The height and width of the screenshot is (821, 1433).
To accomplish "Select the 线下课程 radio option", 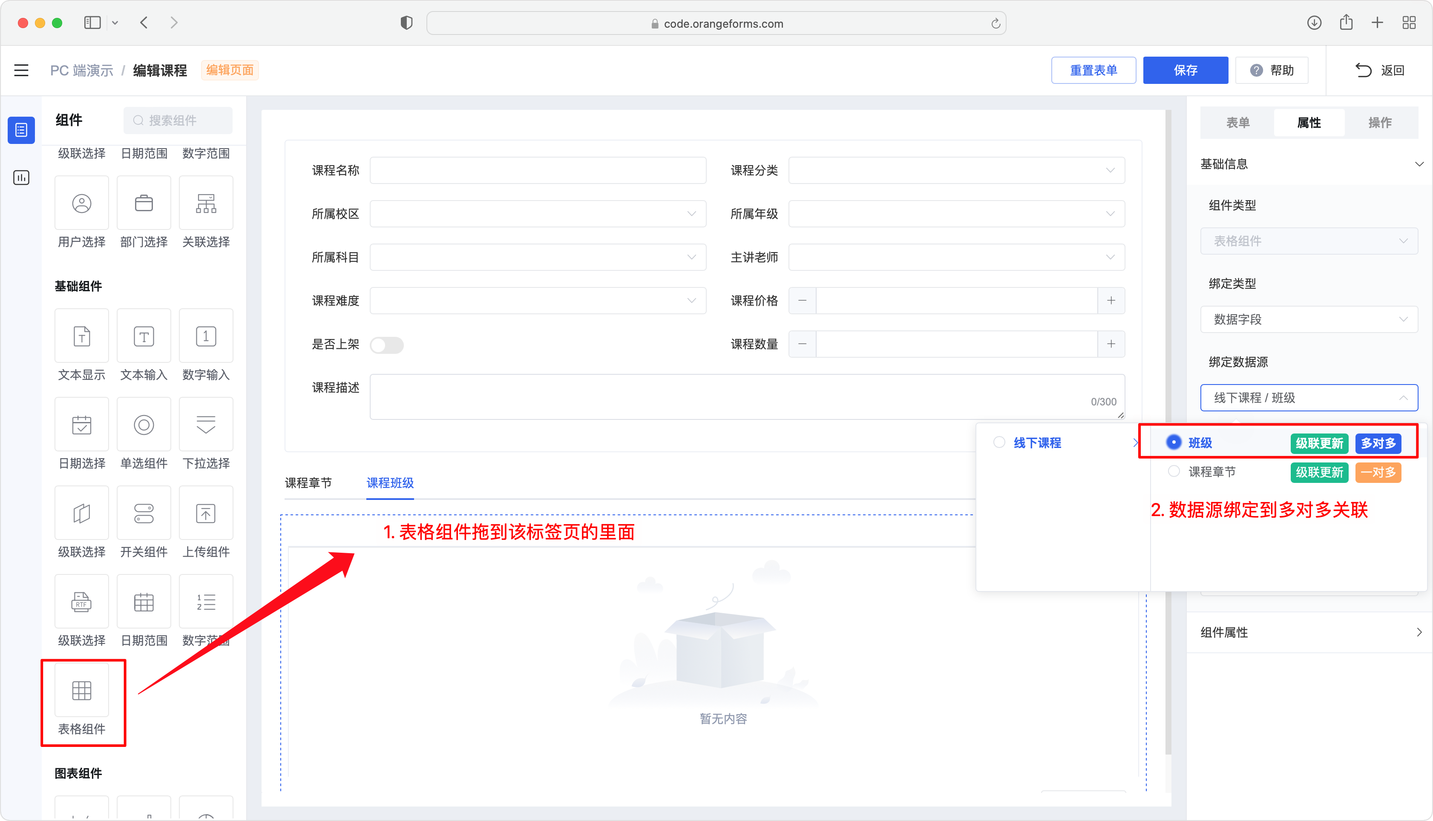I will click(999, 442).
